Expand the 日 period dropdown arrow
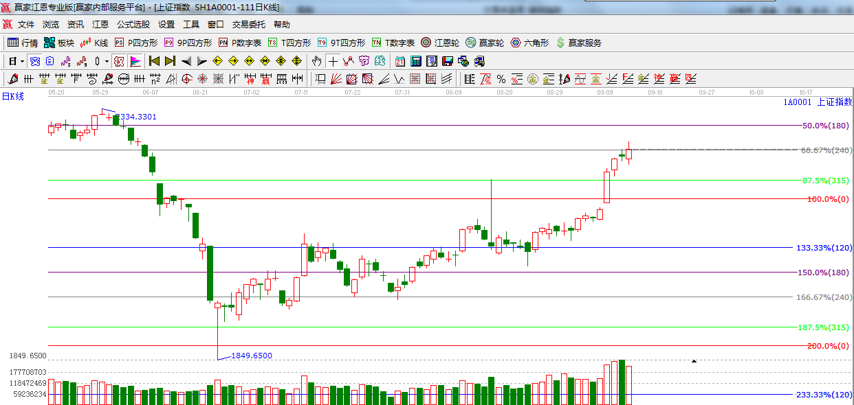 tap(22, 61)
